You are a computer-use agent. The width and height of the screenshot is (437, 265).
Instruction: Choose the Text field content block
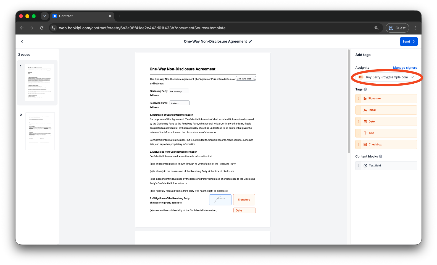386,166
